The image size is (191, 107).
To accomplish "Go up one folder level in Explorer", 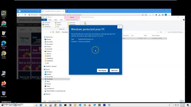I will tap(50, 32).
